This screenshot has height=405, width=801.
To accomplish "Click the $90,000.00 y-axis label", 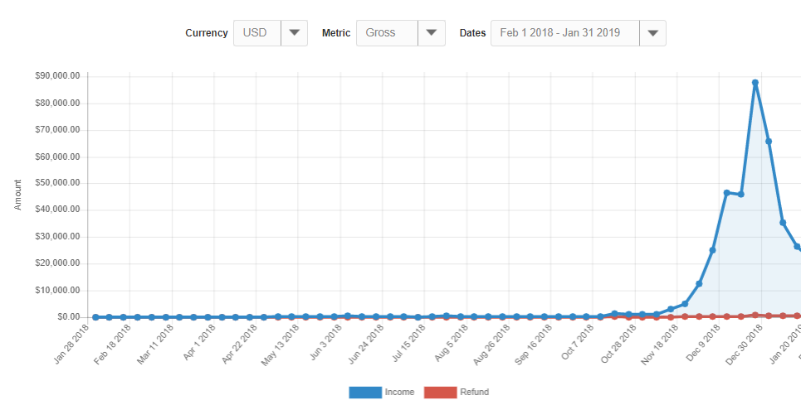I will click(x=57, y=76).
